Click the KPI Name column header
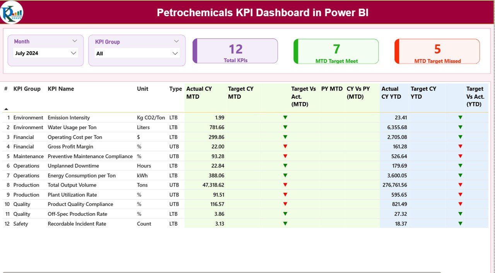 (x=61, y=89)
